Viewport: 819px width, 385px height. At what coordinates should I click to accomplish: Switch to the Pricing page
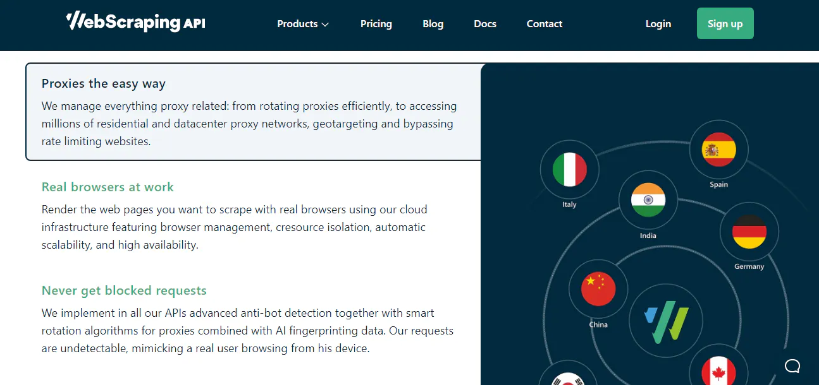point(376,23)
